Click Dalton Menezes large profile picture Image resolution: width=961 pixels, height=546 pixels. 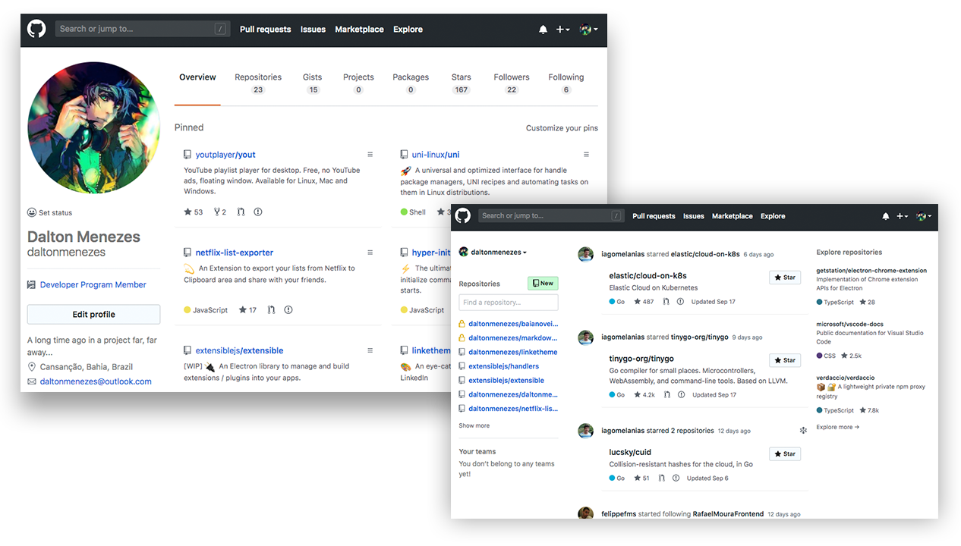click(x=94, y=128)
